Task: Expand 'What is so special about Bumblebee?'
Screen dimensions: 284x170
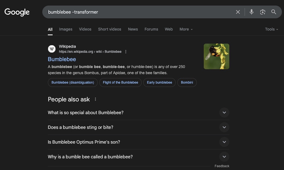Action: [x=139, y=112]
